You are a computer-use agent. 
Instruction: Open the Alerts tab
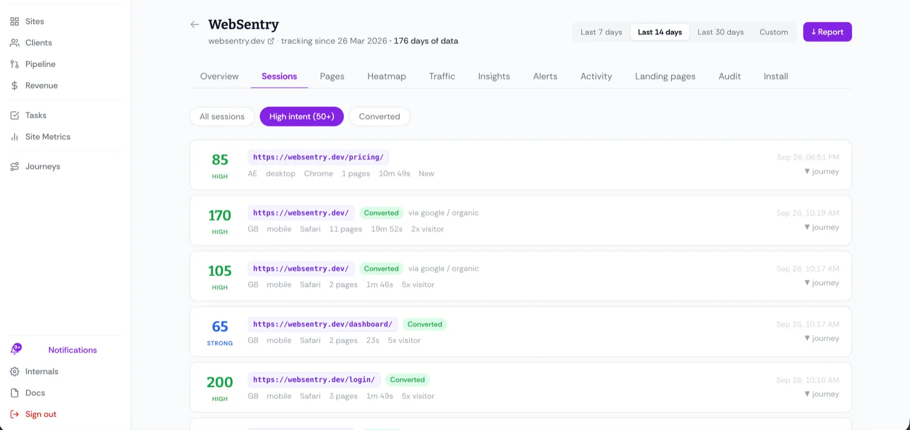click(545, 76)
